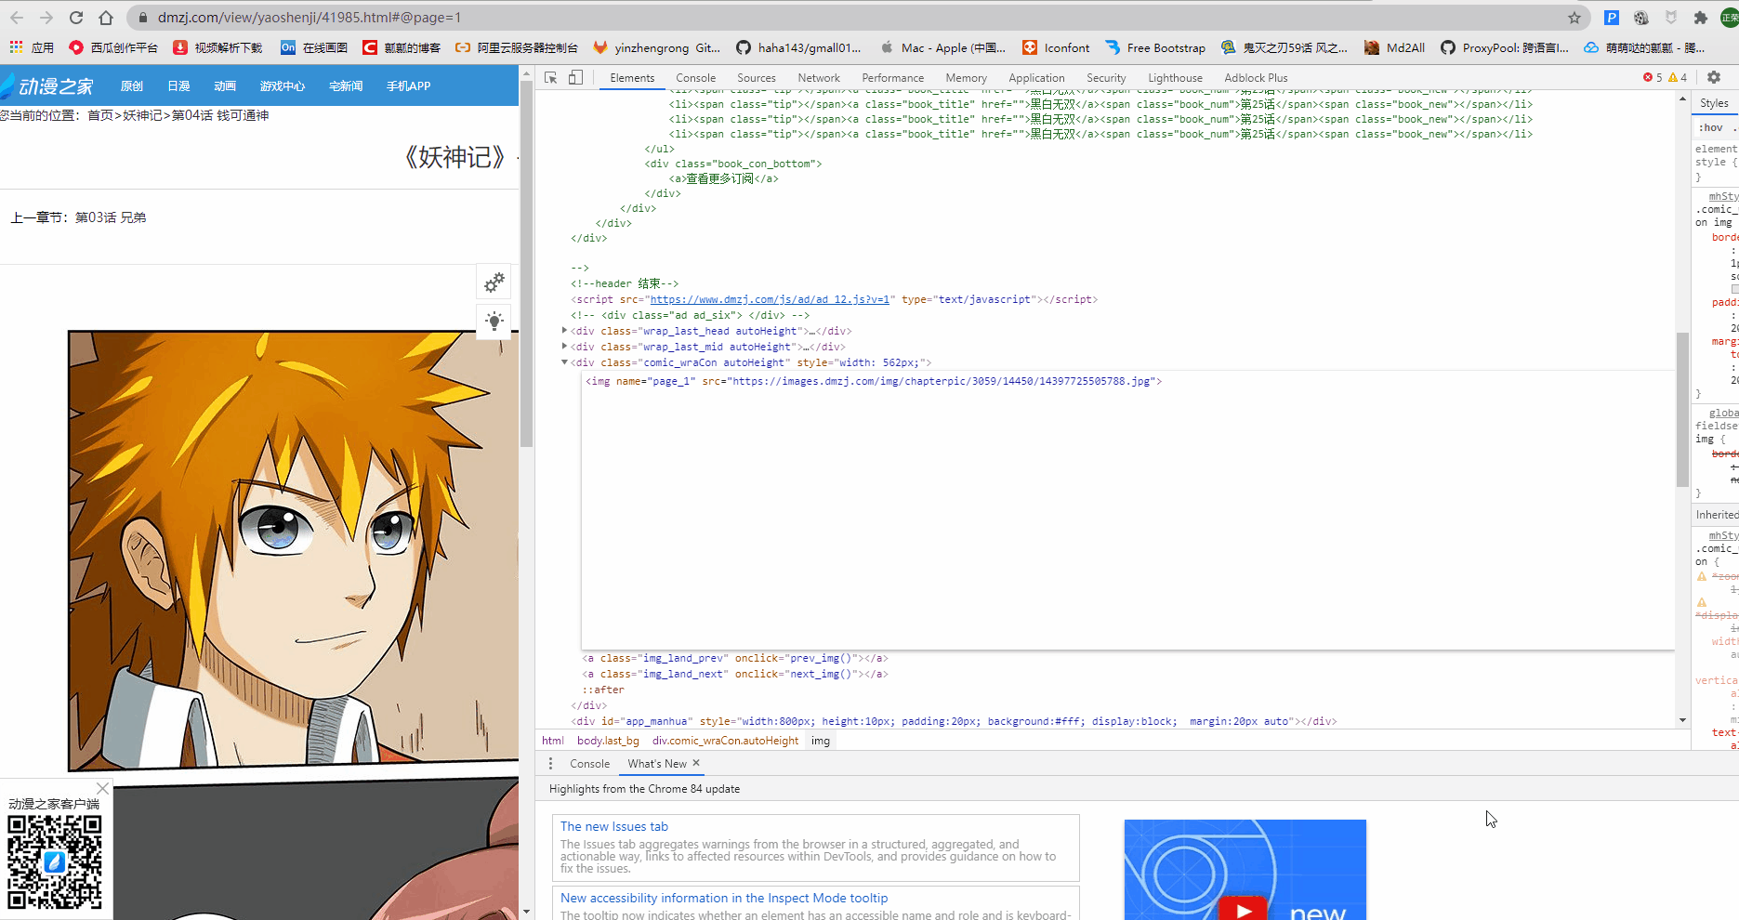Image resolution: width=1739 pixels, height=920 pixels.
Task: Switch to the Elements tab
Action: point(632,78)
